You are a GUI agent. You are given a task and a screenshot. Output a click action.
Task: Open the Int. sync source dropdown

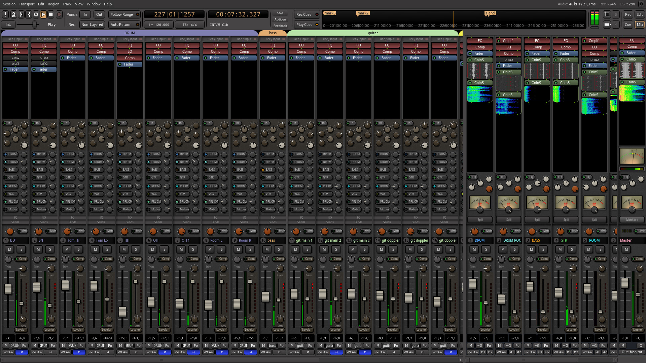[8, 25]
